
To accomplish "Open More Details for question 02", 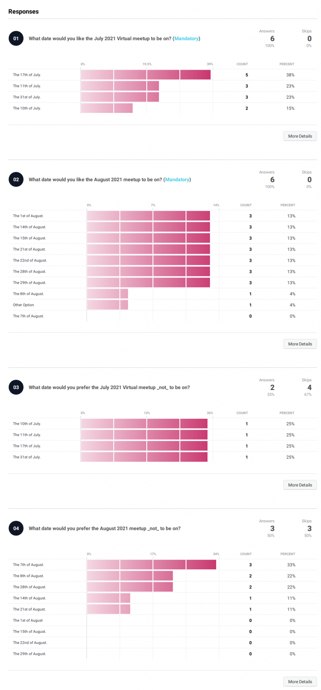I will [300, 344].
